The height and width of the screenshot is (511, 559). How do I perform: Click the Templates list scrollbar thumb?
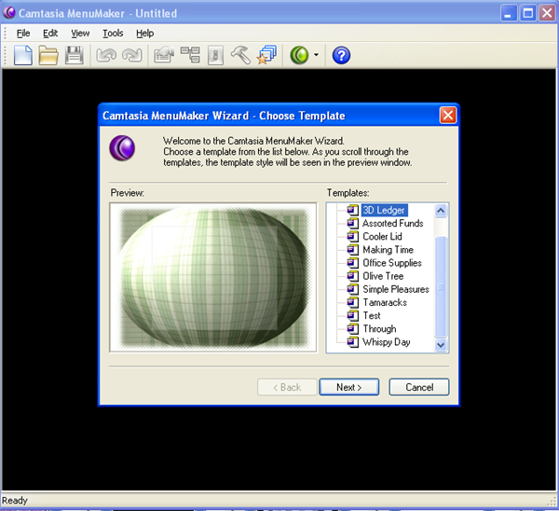click(x=441, y=286)
